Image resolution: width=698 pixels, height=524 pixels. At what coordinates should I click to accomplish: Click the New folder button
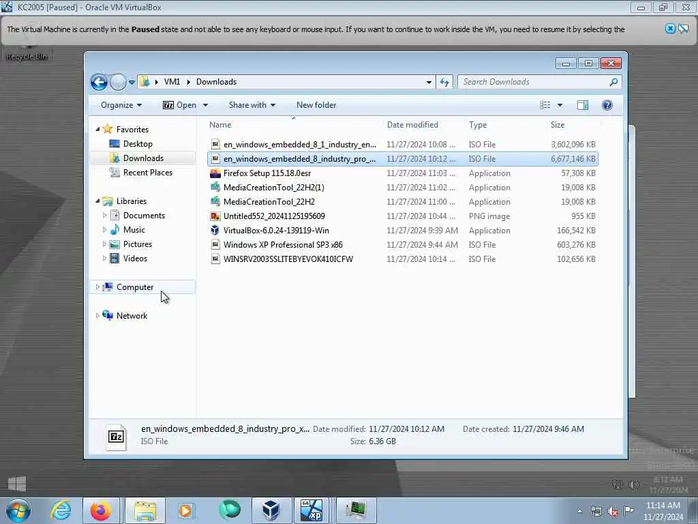point(316,105)
